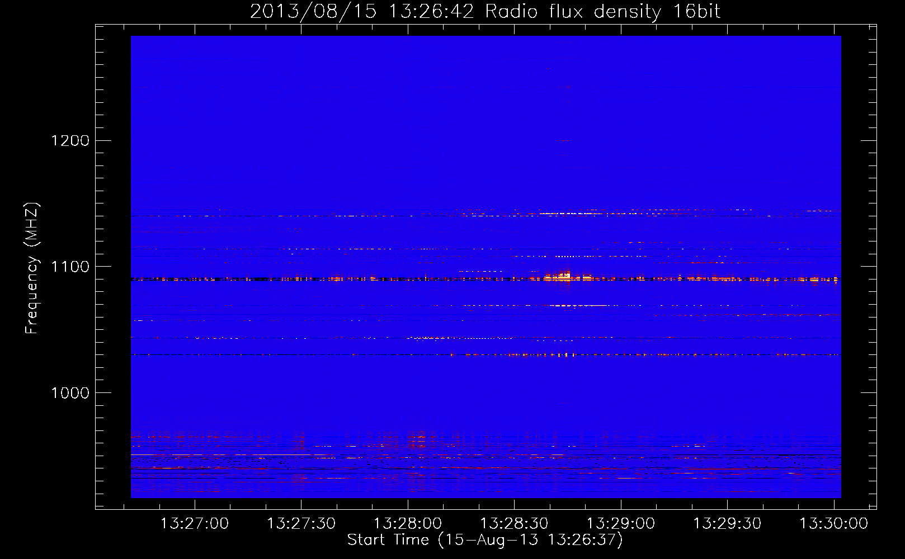
Task: Click the 1000 frequency tick label
Action: pos(70,393)
